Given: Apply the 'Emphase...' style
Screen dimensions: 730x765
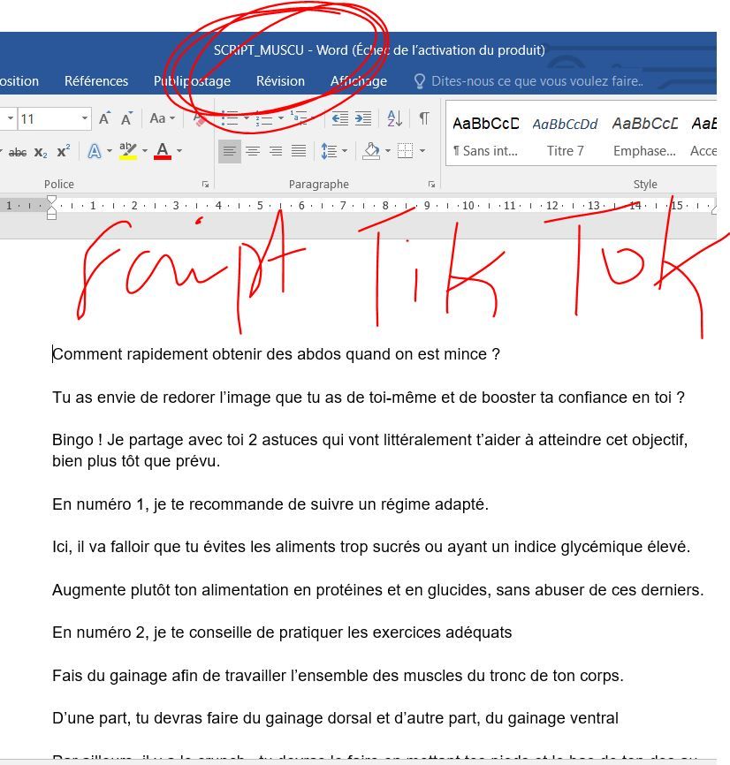Looking at the screenshot, I should click(644, 137).
